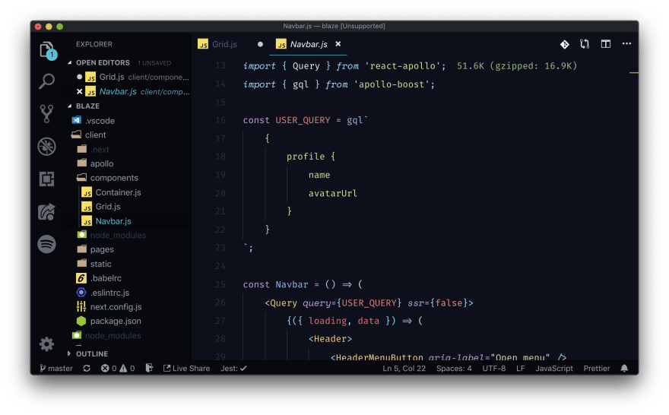Open the Extensions view icon
Screen dimensions: 669x415
[46, 179]
